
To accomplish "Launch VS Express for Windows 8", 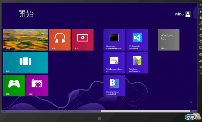I will (x=137, y=40).
